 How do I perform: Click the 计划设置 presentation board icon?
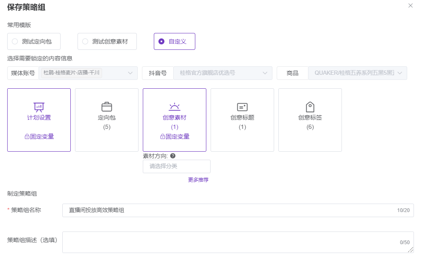coord(39,107)
